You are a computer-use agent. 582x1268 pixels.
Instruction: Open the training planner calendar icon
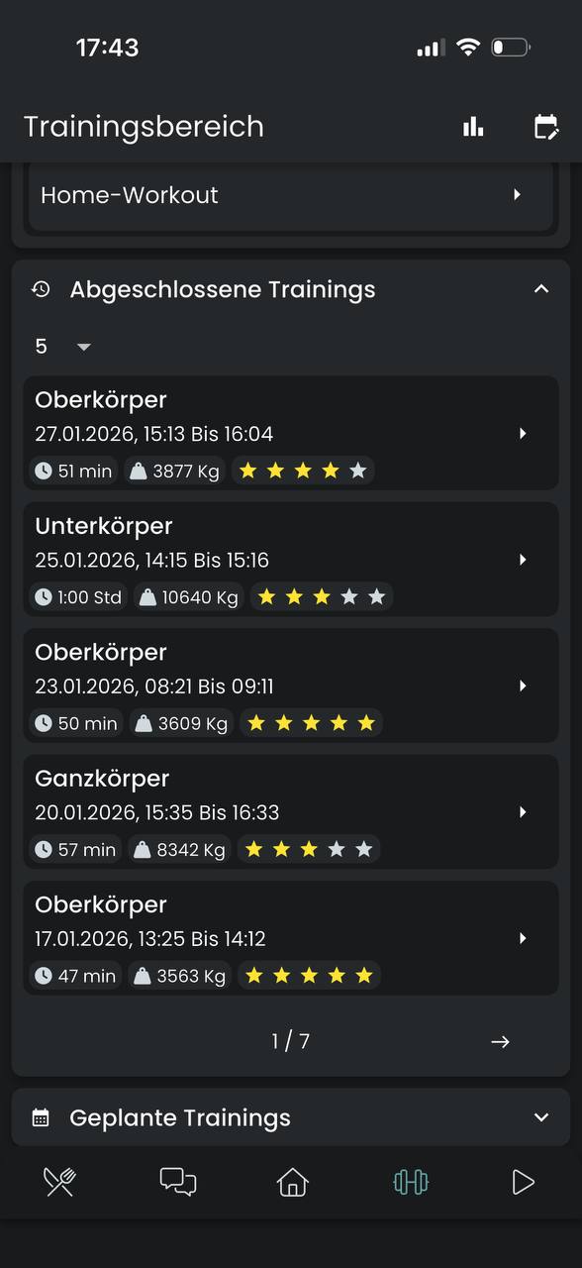point(547,127)
